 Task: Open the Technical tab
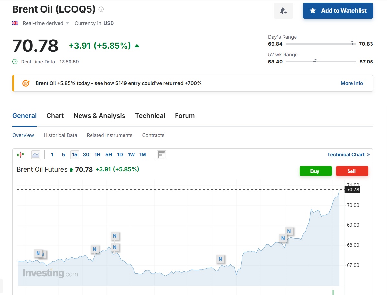[150, 116]
